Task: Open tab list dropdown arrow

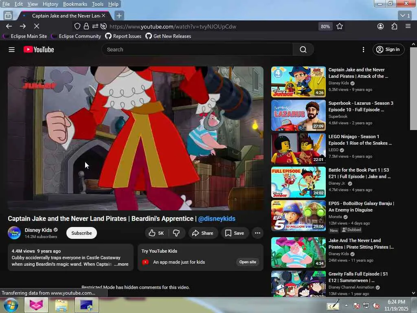Action: pyautogui.click(x=405, y=16)
